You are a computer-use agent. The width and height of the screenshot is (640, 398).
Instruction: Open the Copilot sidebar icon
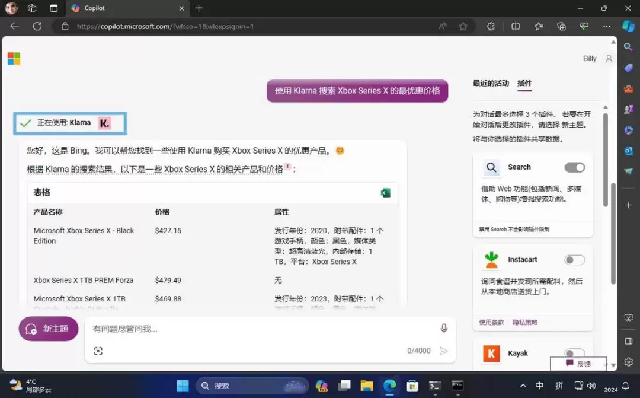coord(628,26)
